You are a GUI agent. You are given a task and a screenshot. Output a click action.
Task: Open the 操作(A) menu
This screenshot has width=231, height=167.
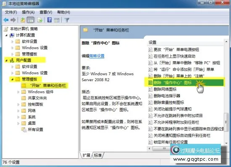[x=28, y=12]
